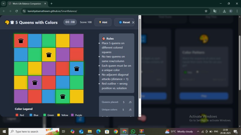Viewport: 241px width, 135px height.
Task: Reset the 5 Queens puzzle
Action: point(124,22)
